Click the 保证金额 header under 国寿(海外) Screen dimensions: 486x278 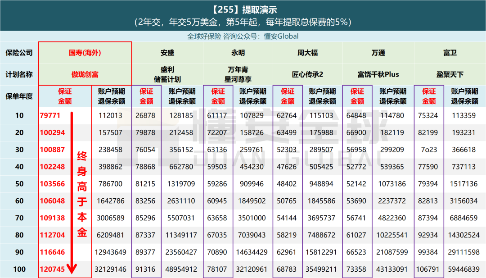coord(65,96)
